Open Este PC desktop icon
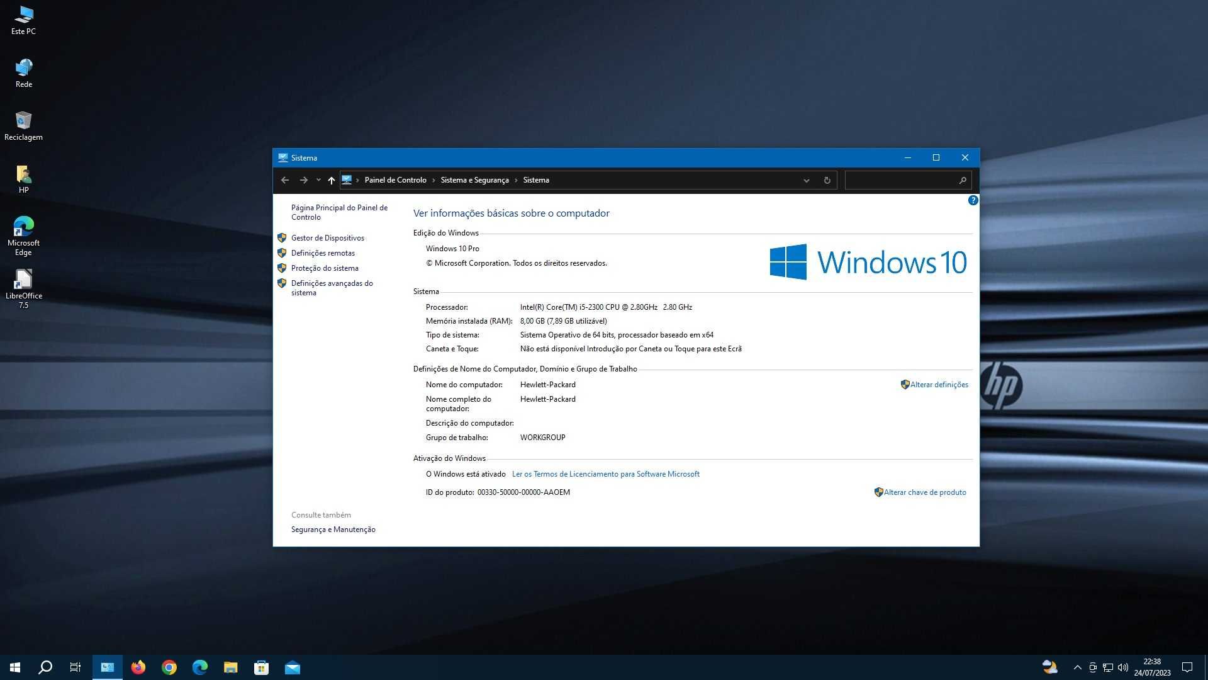The height and width of the screenshot is (680, 1208). 23,20
